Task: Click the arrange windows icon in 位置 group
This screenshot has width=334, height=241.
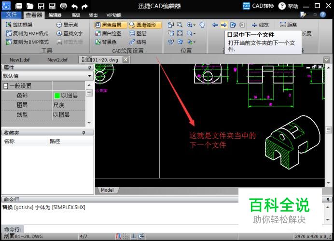Action: (171, 25)
